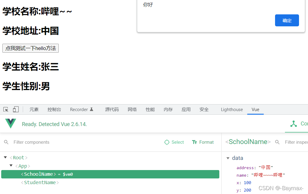Switch to the Lighthouse tab

[232, 109]
